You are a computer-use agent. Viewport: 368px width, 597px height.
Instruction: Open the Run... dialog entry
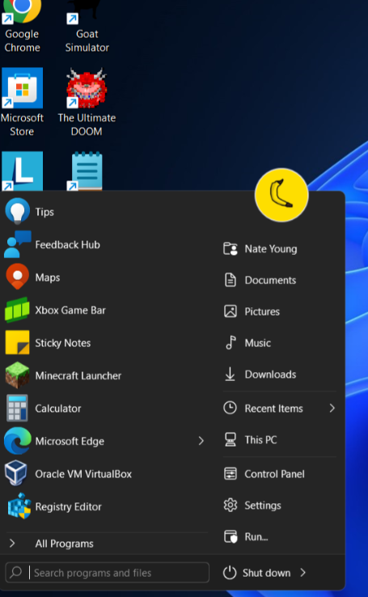point(280,537)
